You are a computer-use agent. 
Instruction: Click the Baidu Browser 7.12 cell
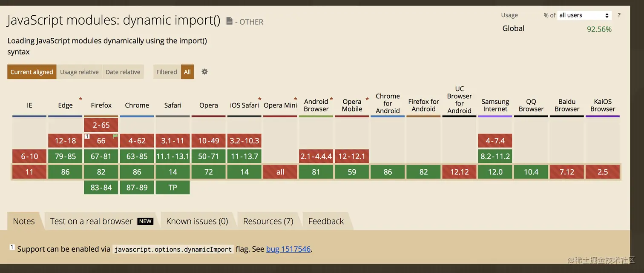tap(567, 172)
